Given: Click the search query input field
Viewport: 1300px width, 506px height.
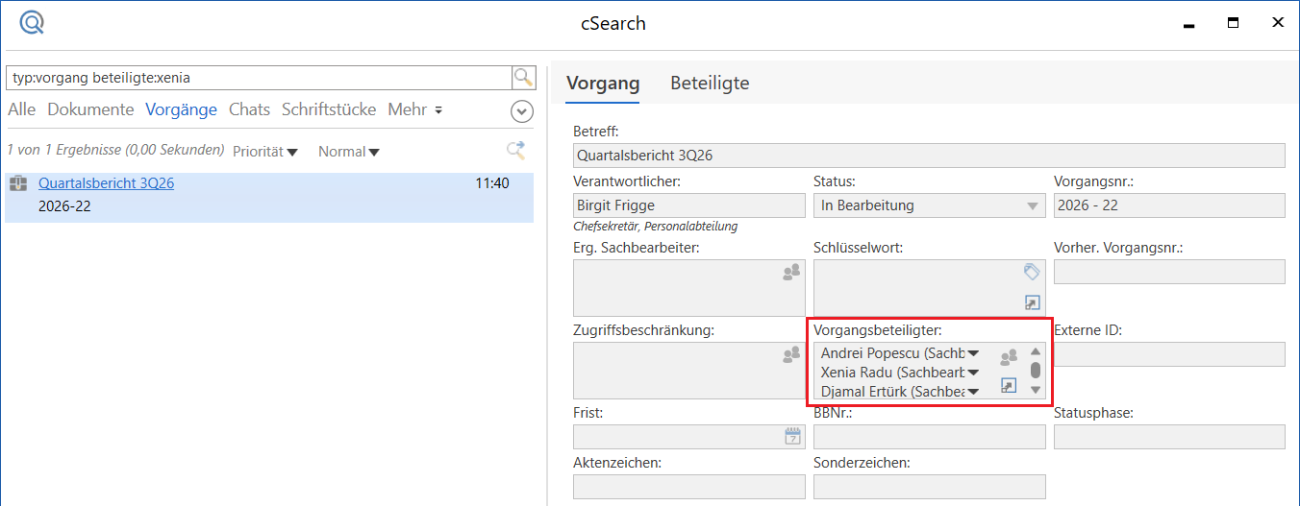Looking at the screenshot, I should coord(259,78).
